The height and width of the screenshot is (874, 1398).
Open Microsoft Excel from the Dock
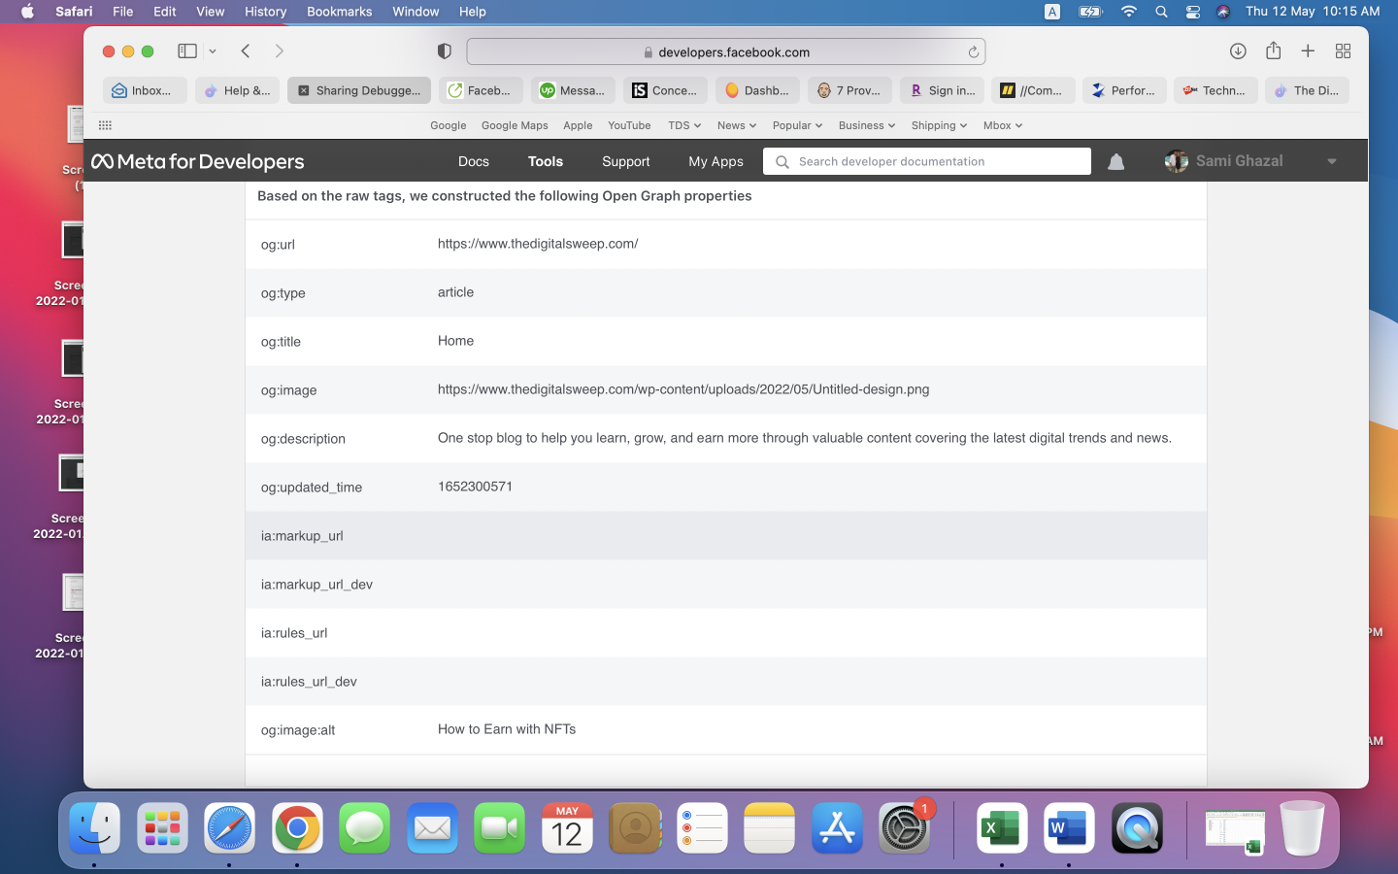(1001, 828)
